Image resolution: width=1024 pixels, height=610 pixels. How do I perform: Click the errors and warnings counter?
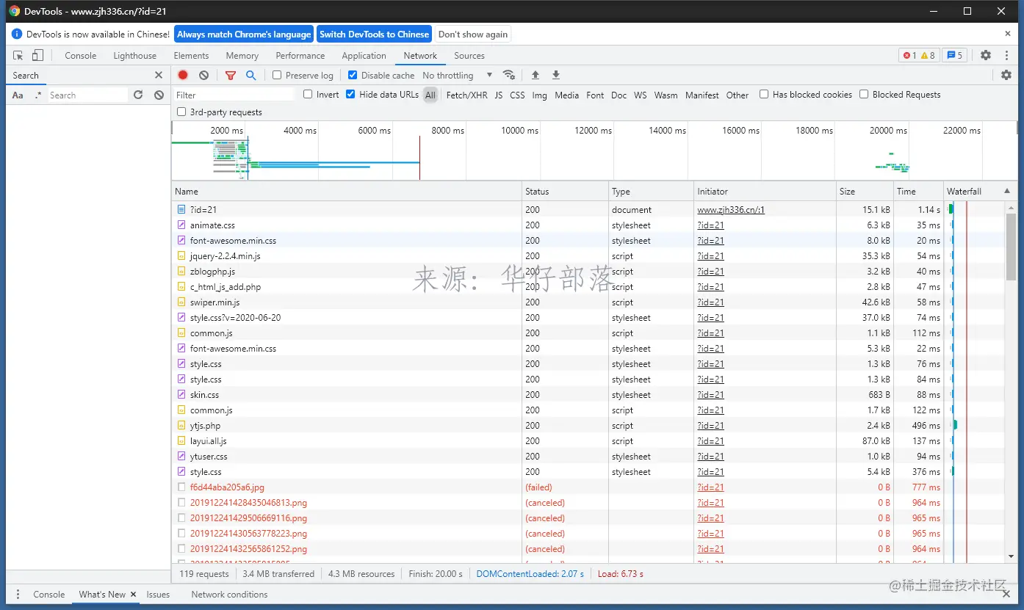919,55
